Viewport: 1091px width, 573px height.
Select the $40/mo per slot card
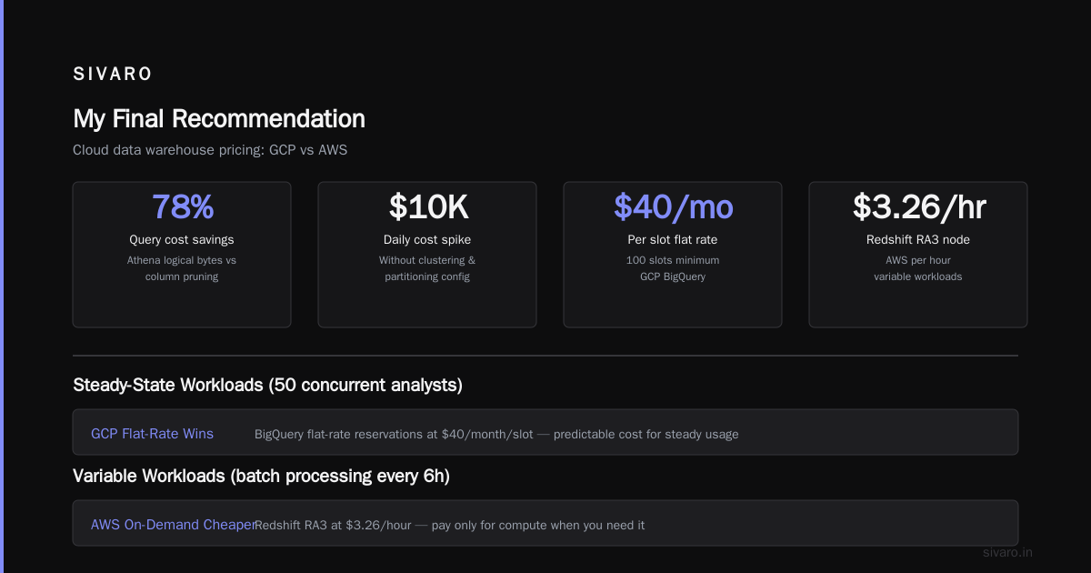tap(673, 255)
